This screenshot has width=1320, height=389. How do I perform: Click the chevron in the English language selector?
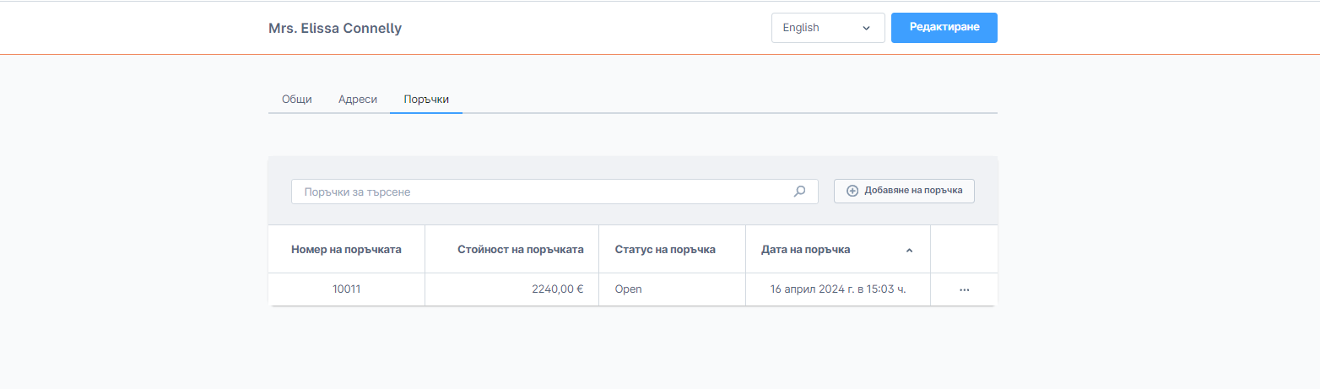click(866, 28)
